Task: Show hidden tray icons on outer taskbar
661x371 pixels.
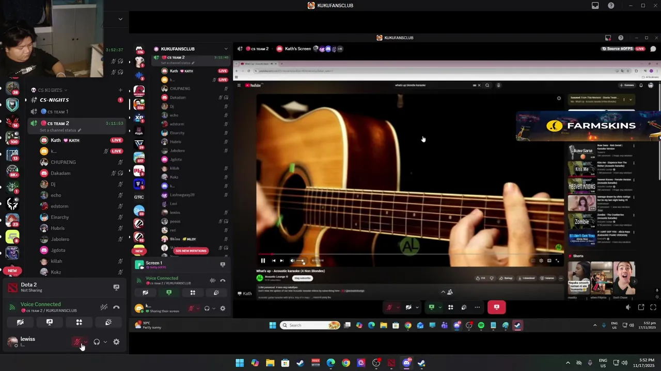Action: pos(568,363)
